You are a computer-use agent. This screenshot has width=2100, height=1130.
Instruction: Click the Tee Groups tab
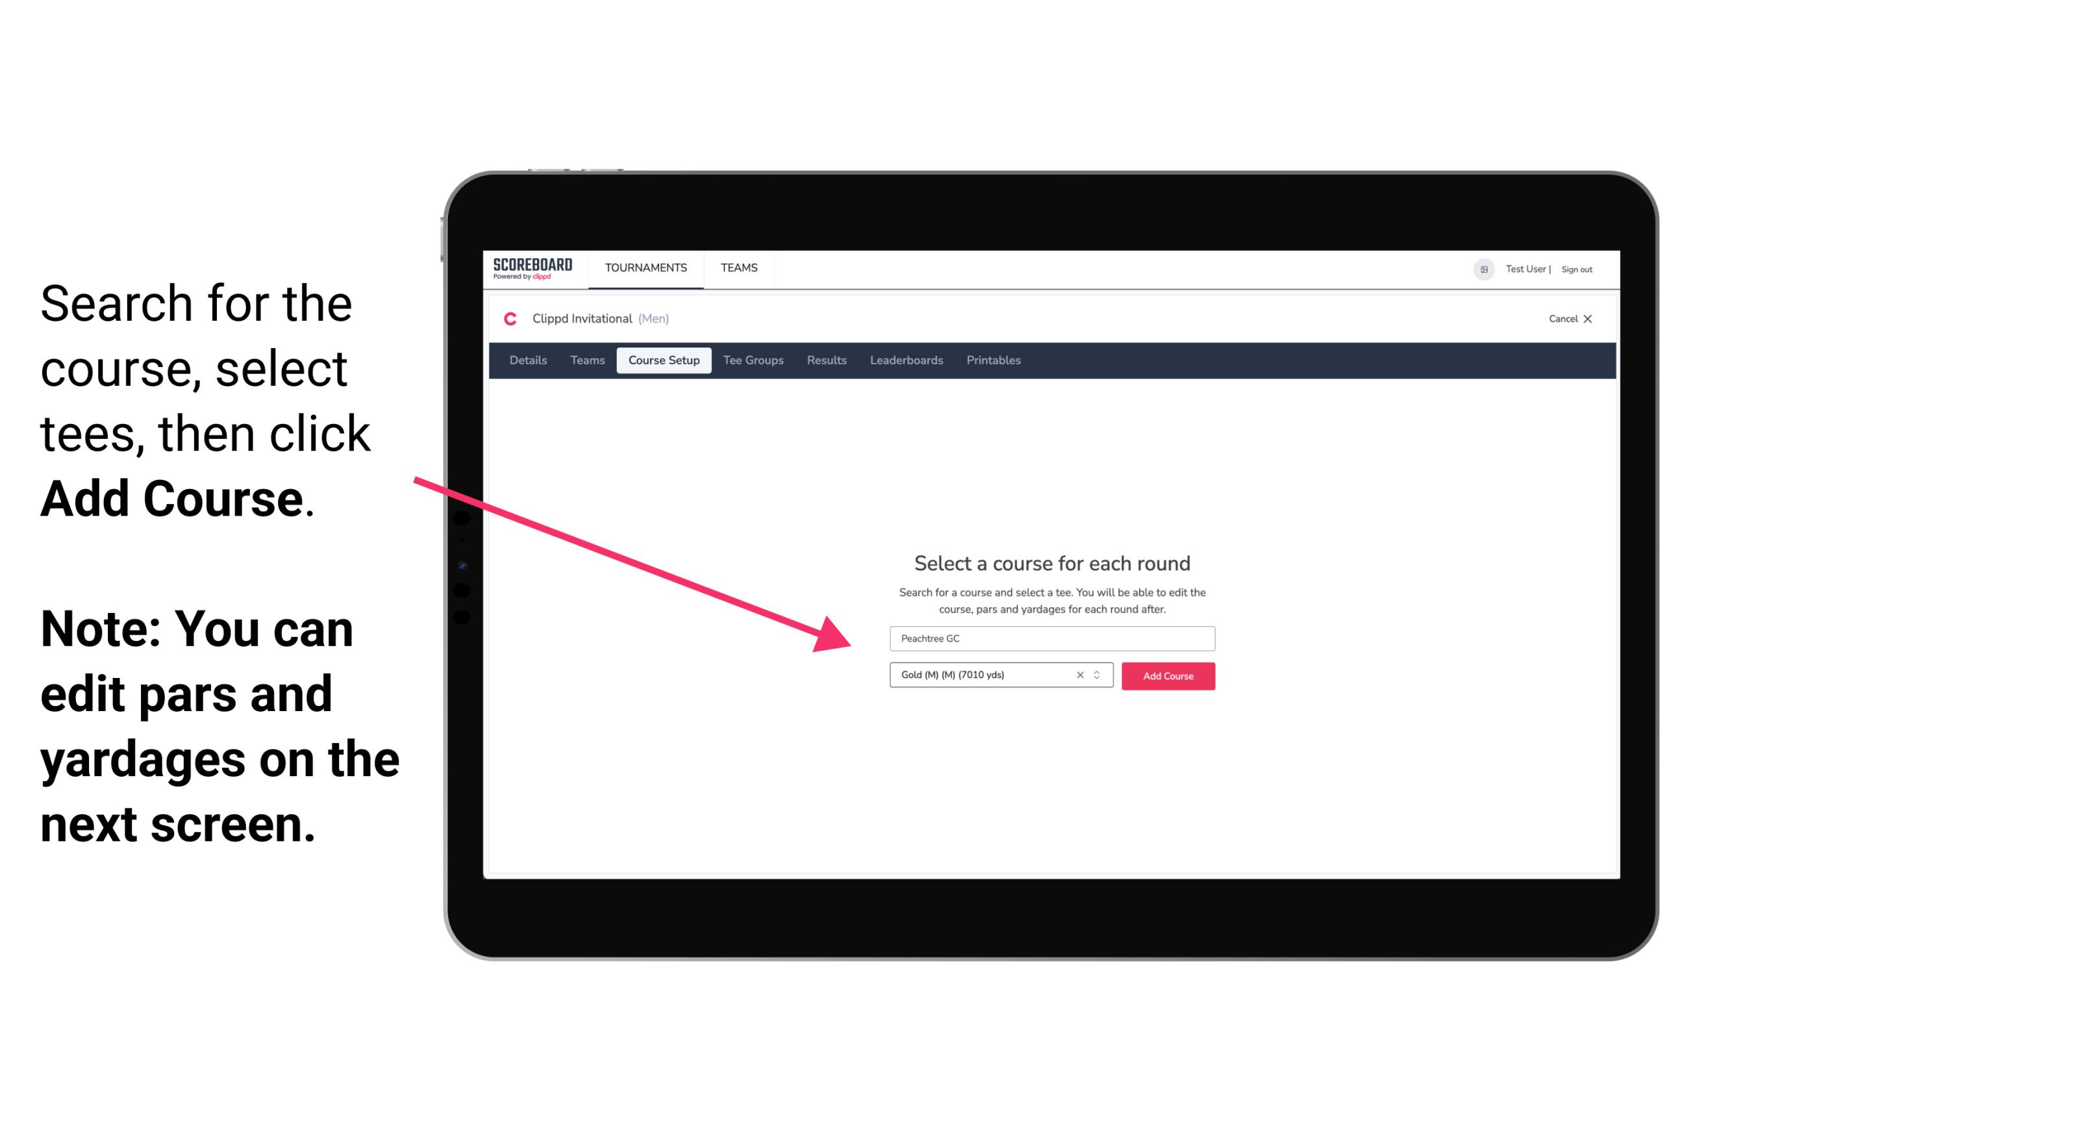pos(751,360)
